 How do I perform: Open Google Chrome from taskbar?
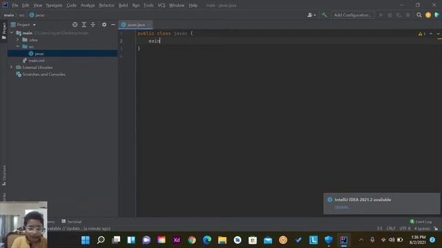click(x=192, y=240)
